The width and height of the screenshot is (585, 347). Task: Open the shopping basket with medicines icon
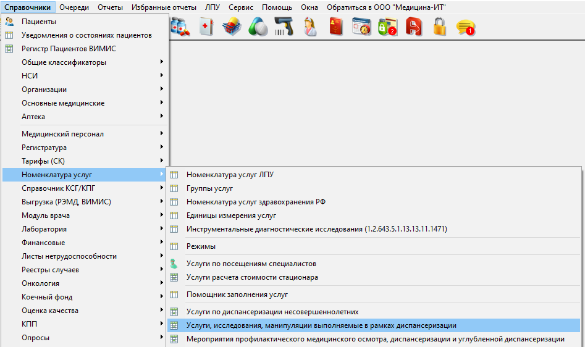[x=232, y=27]
